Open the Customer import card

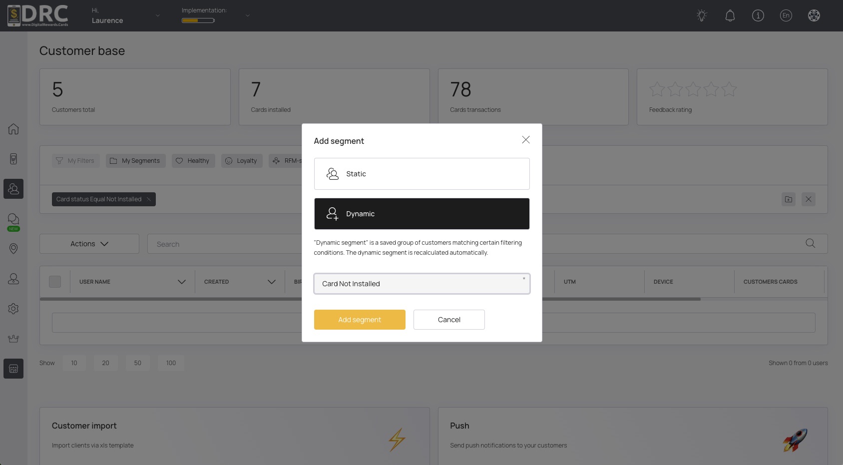pos(235,436)
